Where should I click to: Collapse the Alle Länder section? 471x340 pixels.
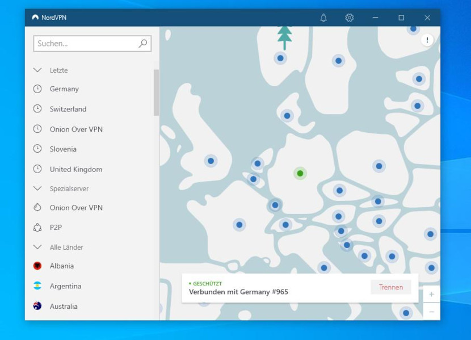(38, 247)
